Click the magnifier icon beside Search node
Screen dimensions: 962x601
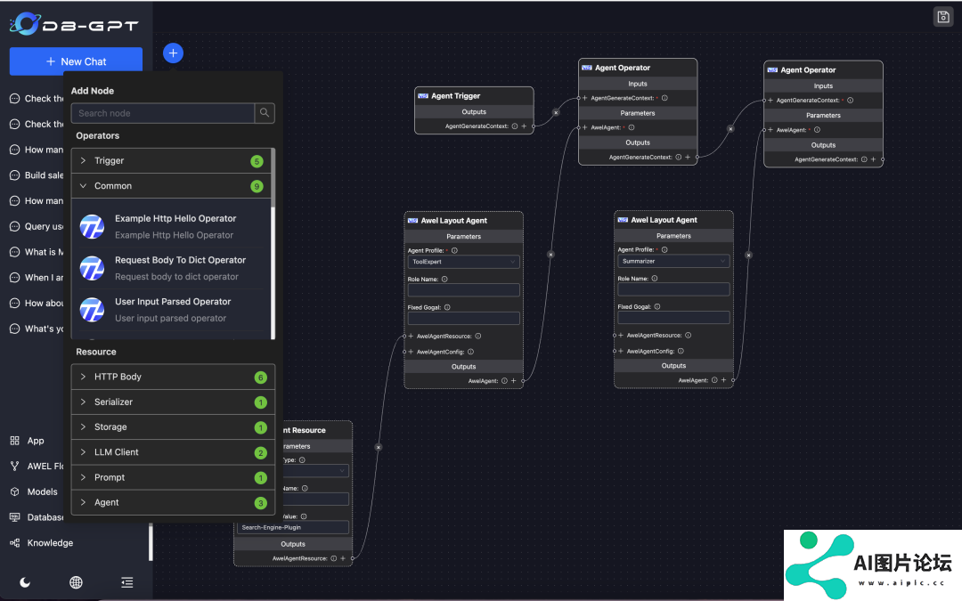point(265,113)
